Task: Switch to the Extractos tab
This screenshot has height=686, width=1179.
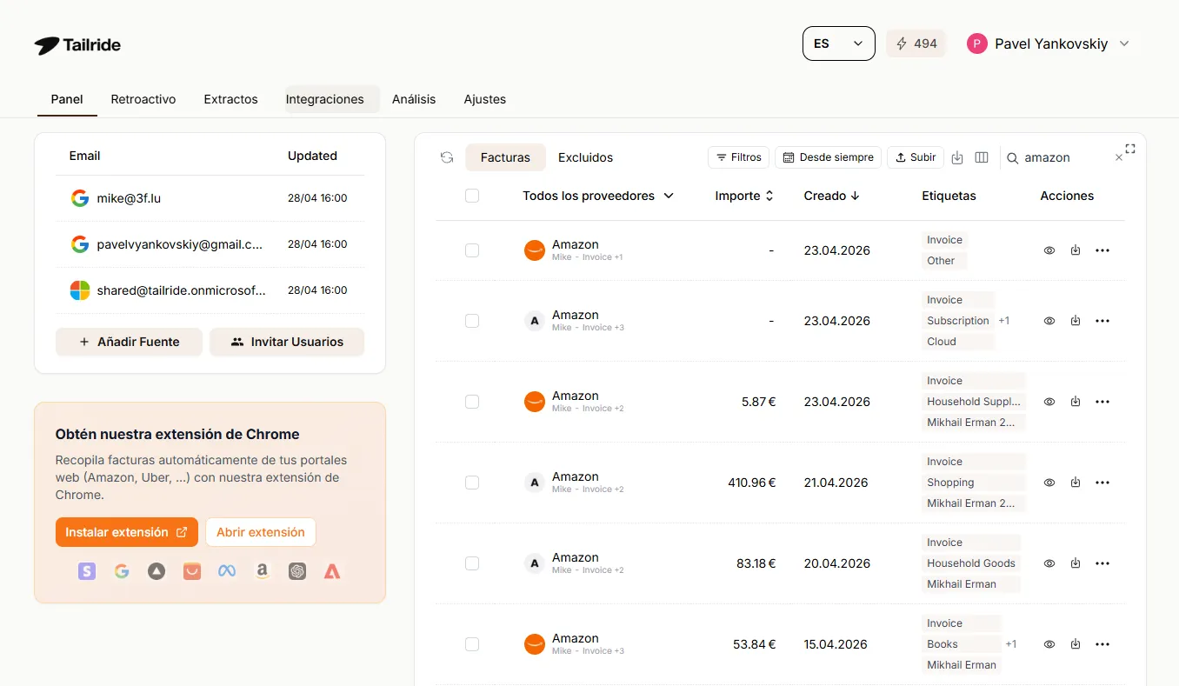Action: [x=230, y=99]
